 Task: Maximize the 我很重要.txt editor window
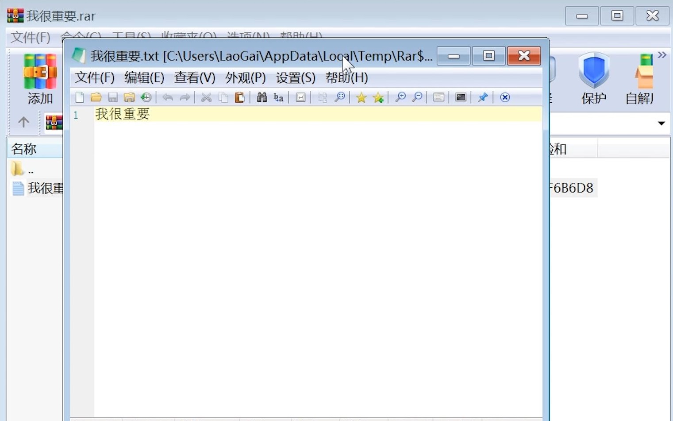pos(488,56)
